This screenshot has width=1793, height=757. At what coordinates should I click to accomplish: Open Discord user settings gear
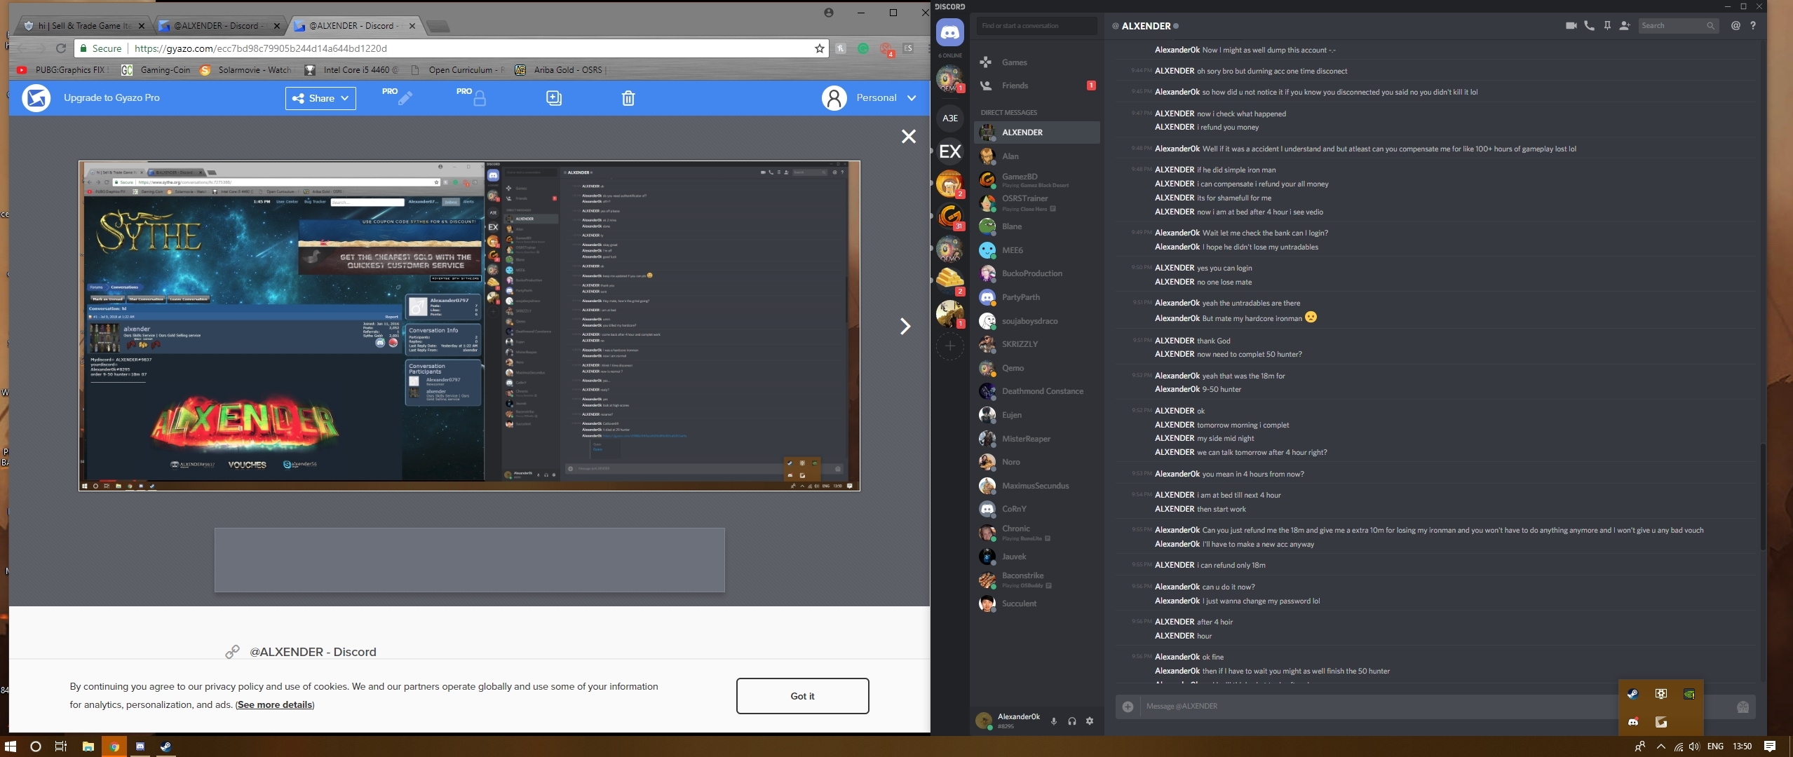tap(1090, 721)
